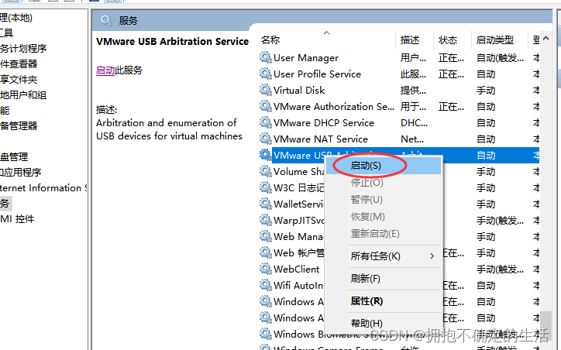Click the Volume Shadow service gear icon
This screenshot has height=350, width=561.
(266, 171)
